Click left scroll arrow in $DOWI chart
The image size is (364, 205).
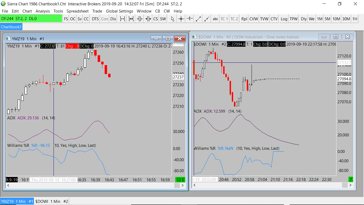tap(194, 185)
